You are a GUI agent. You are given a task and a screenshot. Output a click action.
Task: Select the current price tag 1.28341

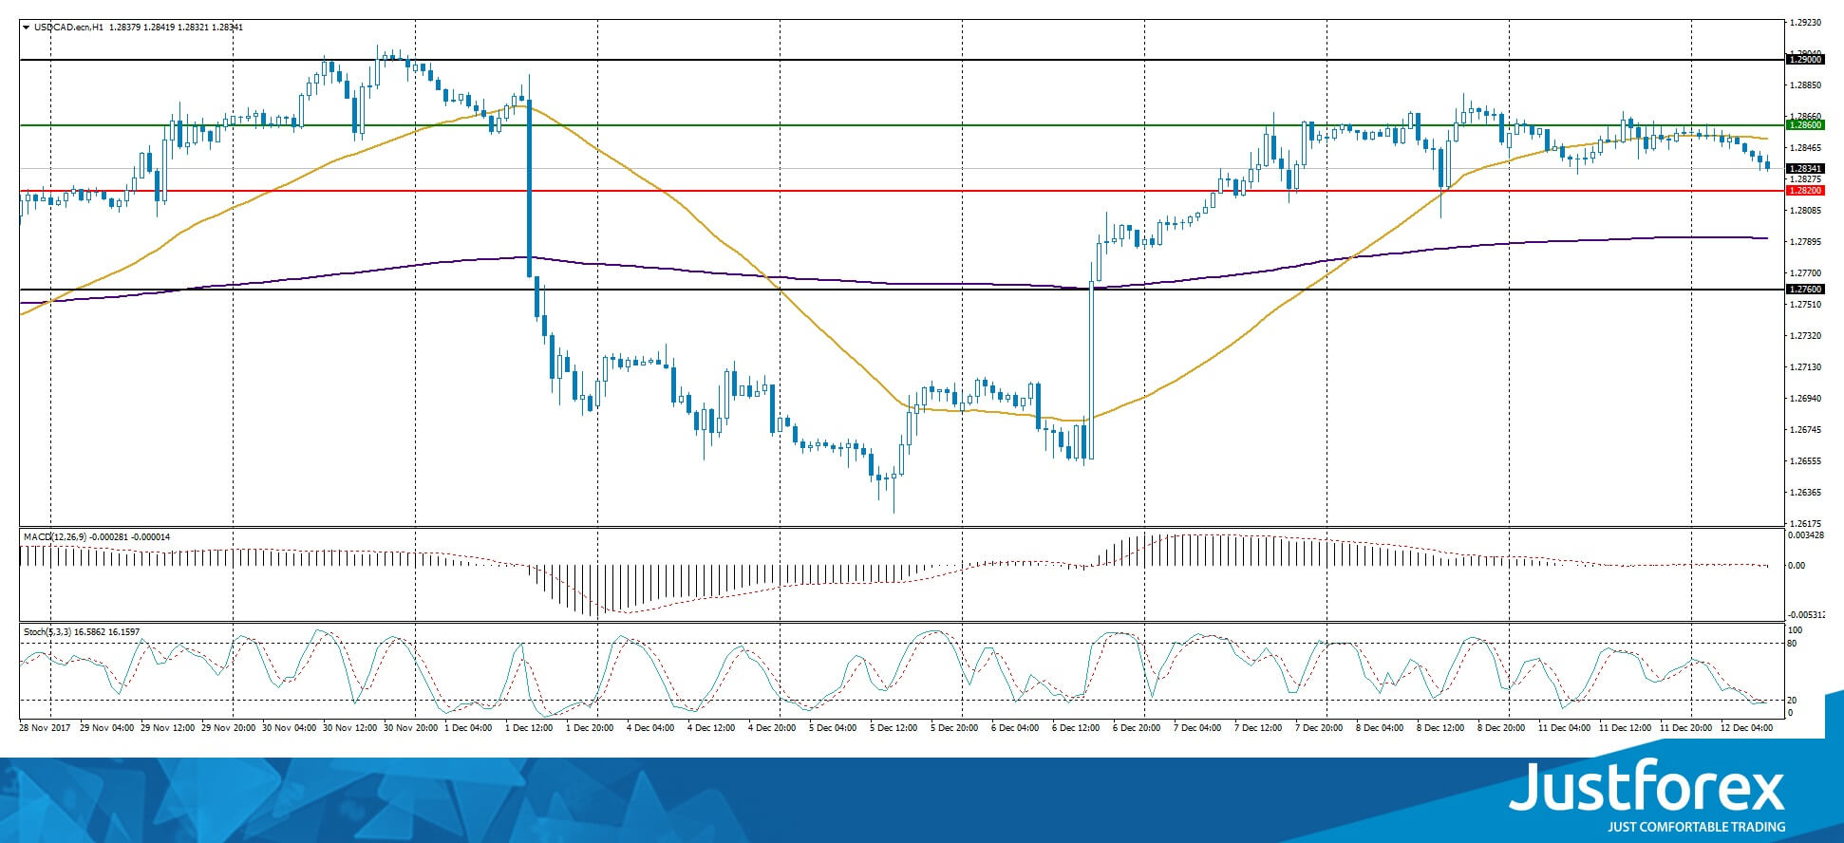(1805, 168)
